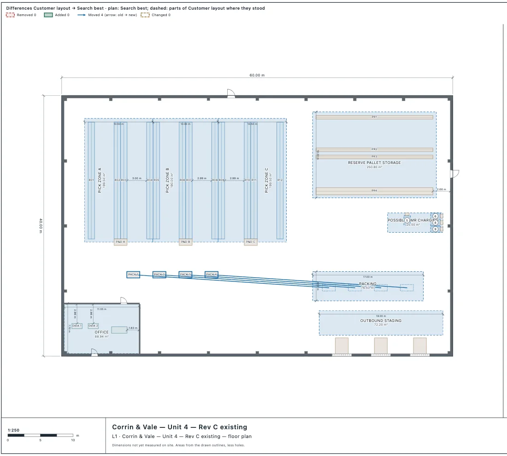Click the green Added legend swatch
This screenshot has height=456, width=507.
48,15
